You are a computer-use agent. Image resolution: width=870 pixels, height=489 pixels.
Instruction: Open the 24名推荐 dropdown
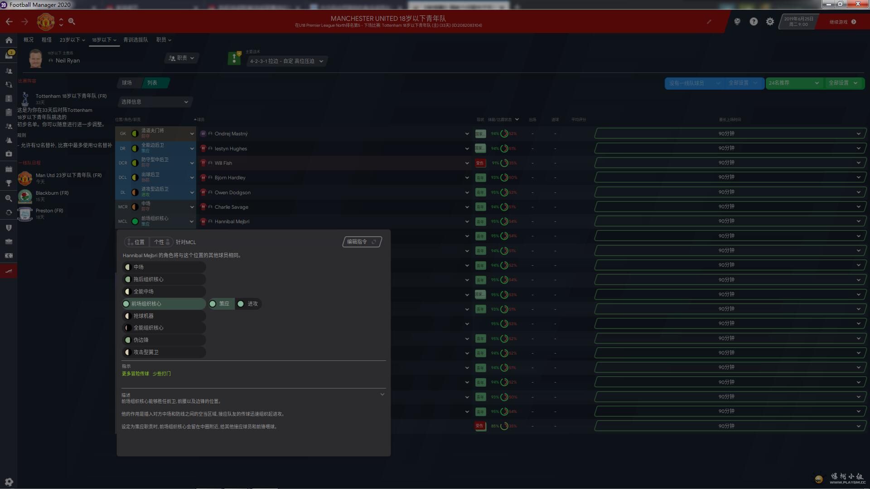pos(794,83)
